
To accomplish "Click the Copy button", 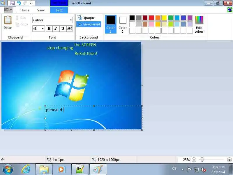I will (22, 24).
